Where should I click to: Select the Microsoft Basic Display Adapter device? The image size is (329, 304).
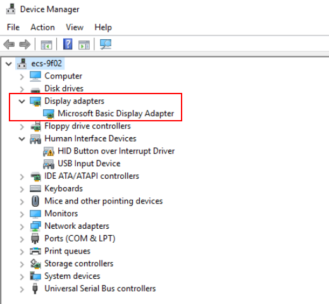tap(116, 113)
